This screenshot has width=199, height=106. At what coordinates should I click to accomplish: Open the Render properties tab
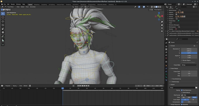(166, 46)
